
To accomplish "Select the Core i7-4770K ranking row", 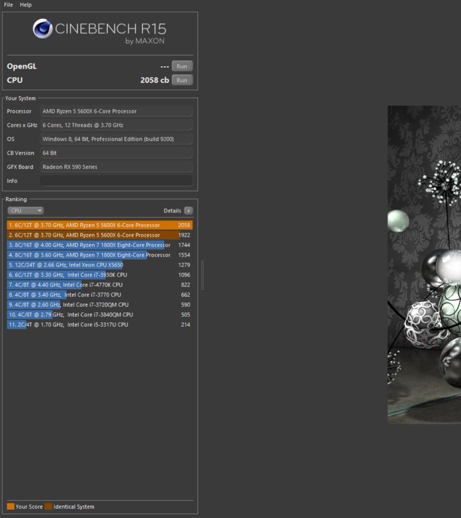I will (100, 284).
